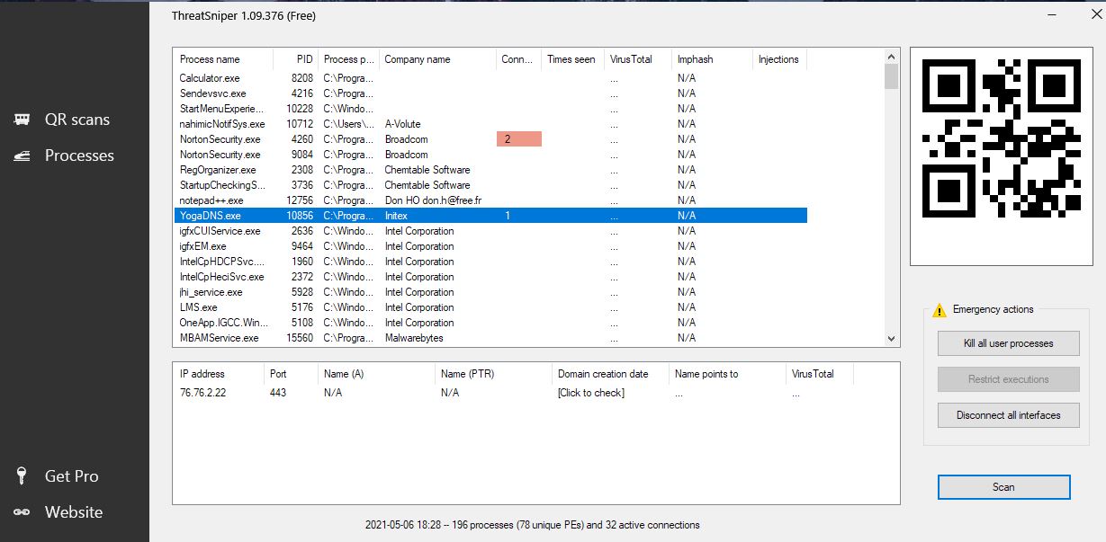Click the Connections column header

tap(519, 59)
